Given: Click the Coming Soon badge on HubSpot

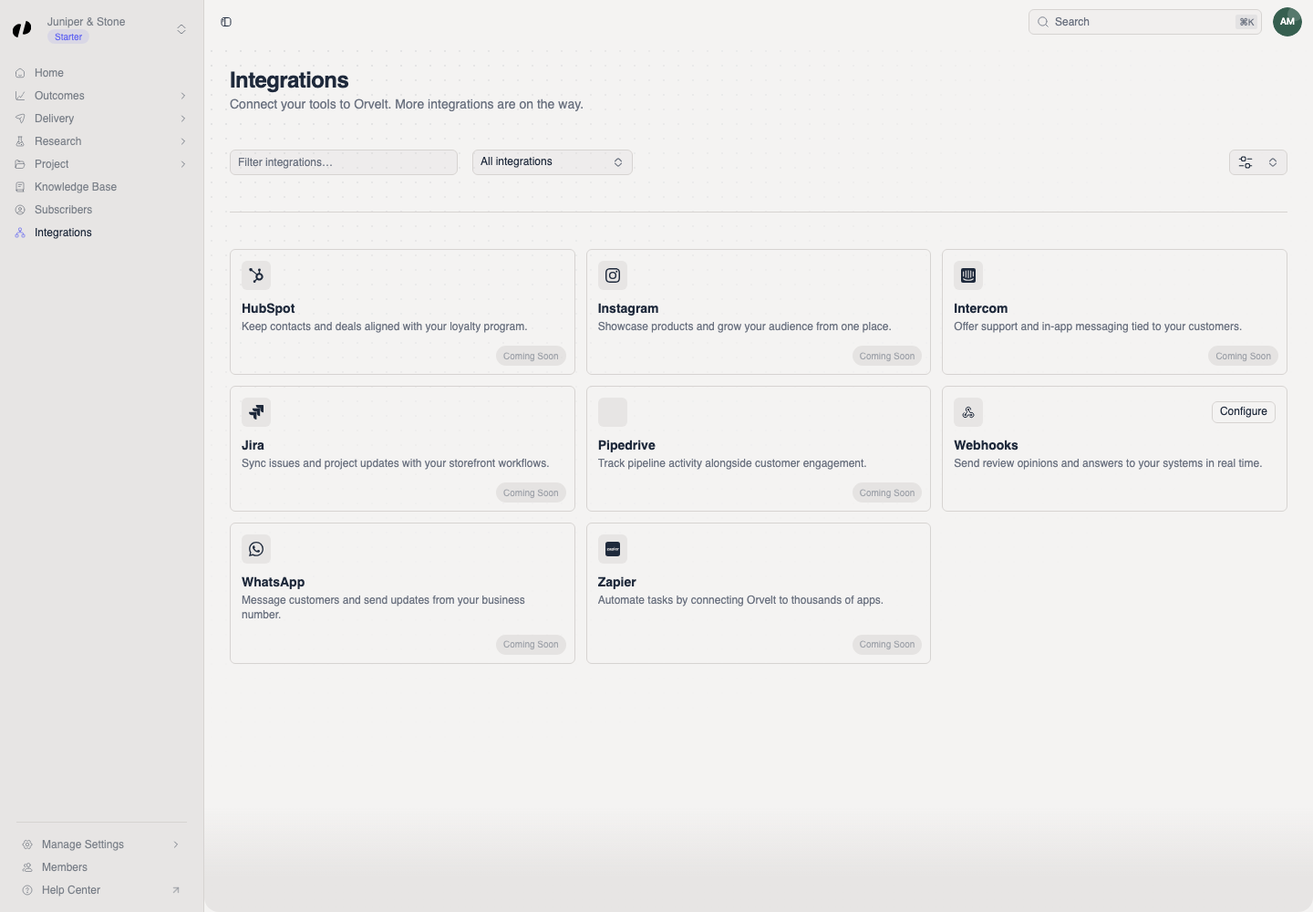Looking at the screenshot, I should click(531, 356).
